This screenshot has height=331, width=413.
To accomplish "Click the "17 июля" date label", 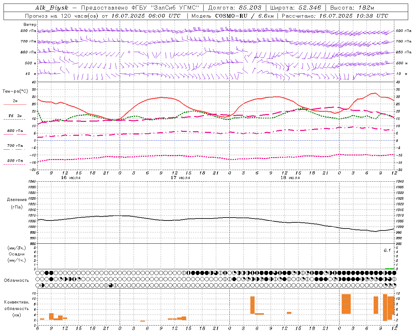I will 180,178.
